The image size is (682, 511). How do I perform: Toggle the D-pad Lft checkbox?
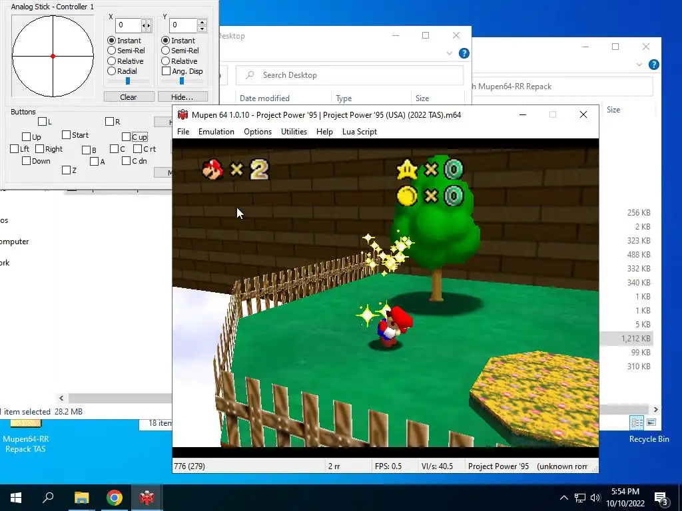[14, 149]
